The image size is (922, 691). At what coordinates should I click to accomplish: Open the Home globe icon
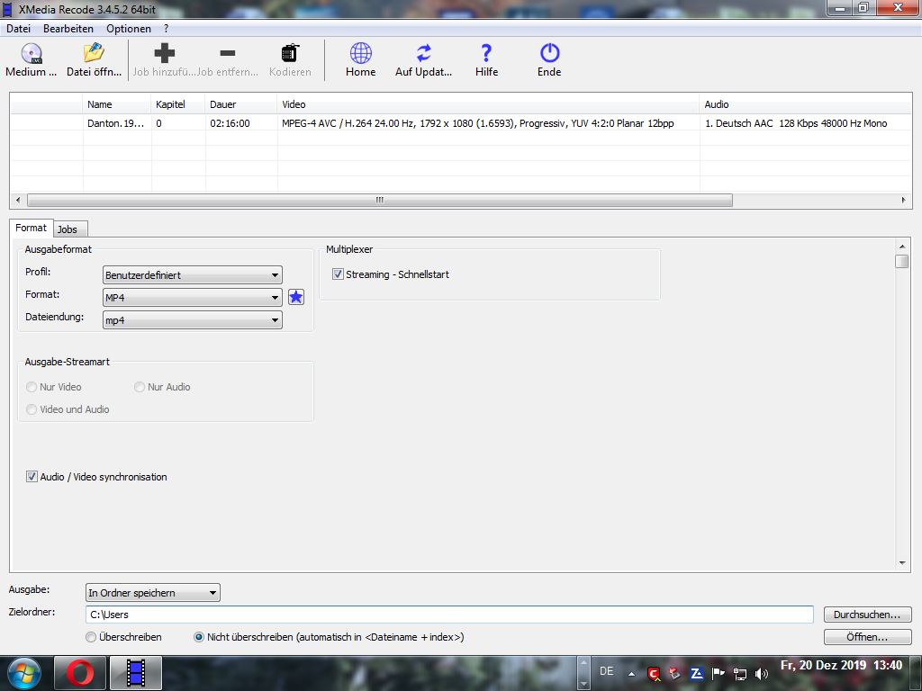(360, 53)
